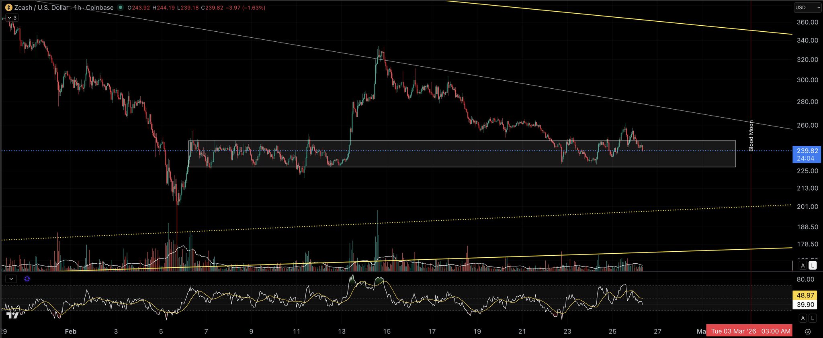Toggle log scale L on the RSI pane
Screen dimensions: 823x338
[812, 318]
